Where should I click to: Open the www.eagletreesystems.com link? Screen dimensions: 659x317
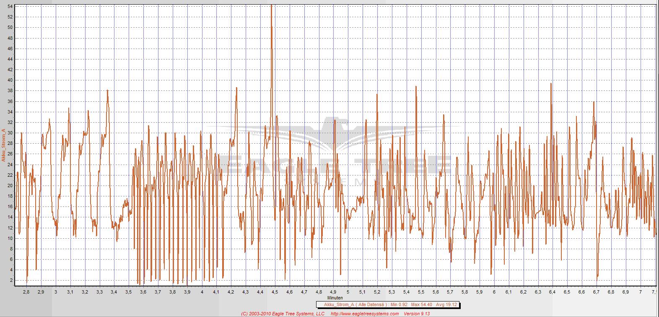click(365, 314)
